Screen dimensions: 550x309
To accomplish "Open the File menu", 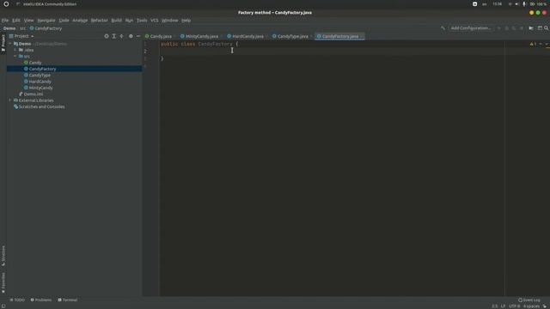I will coord(5,21).
